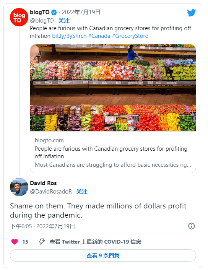Open the grocery store produce image
The height and width of the screenshot is (270, 208).
113,88
